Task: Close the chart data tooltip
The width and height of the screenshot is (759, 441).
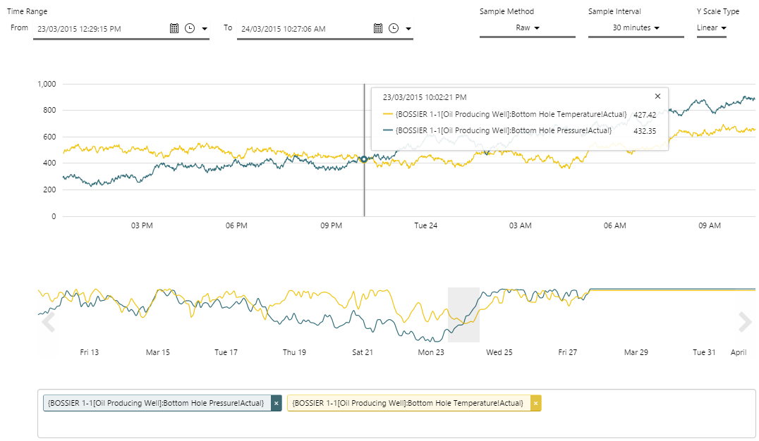Action: (x=657, y=97)
